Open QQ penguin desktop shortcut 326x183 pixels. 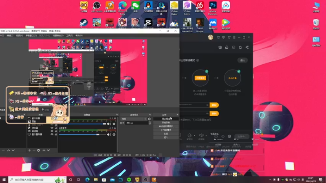coord(148,7)
